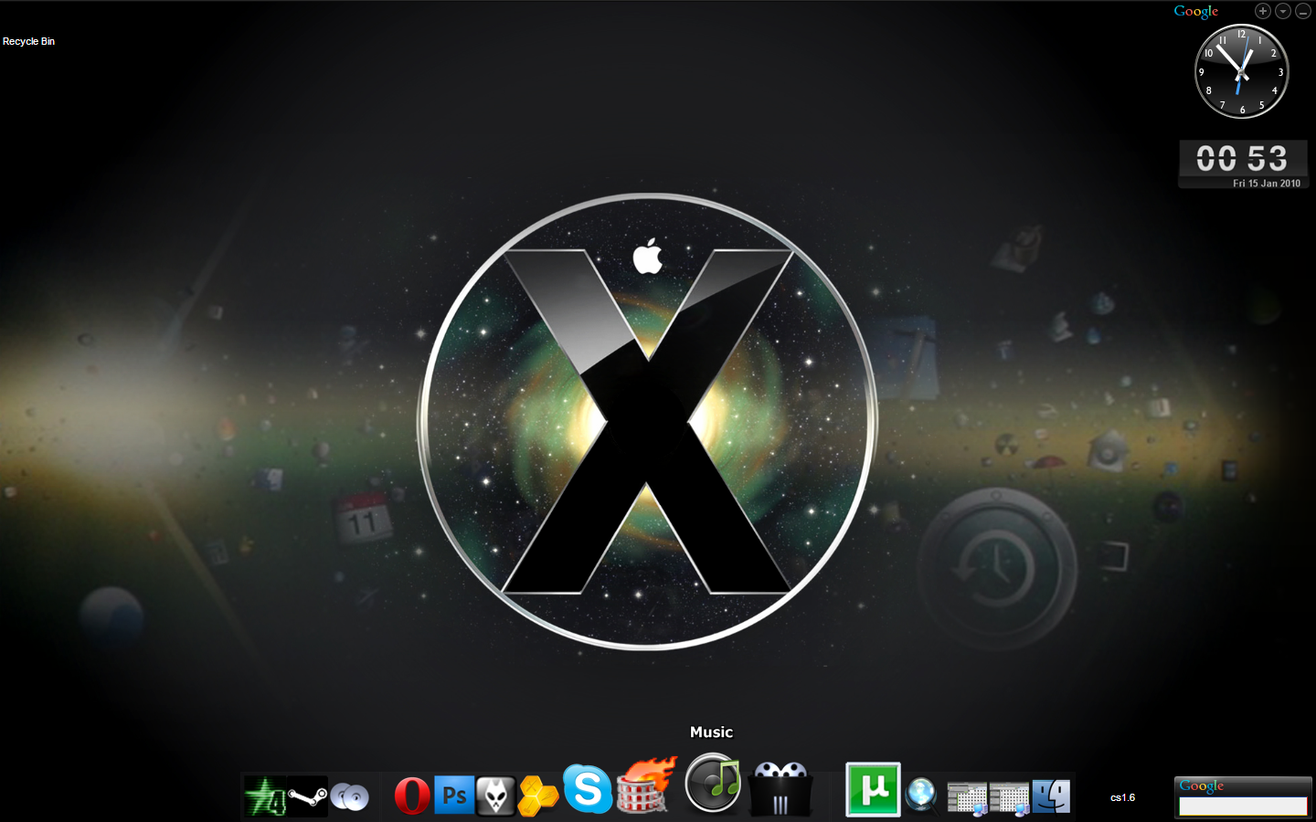Image resolution: width=1316 pixels, height=822 pixels.
Task: Open Steam from the dock
Action: [308, 797]
